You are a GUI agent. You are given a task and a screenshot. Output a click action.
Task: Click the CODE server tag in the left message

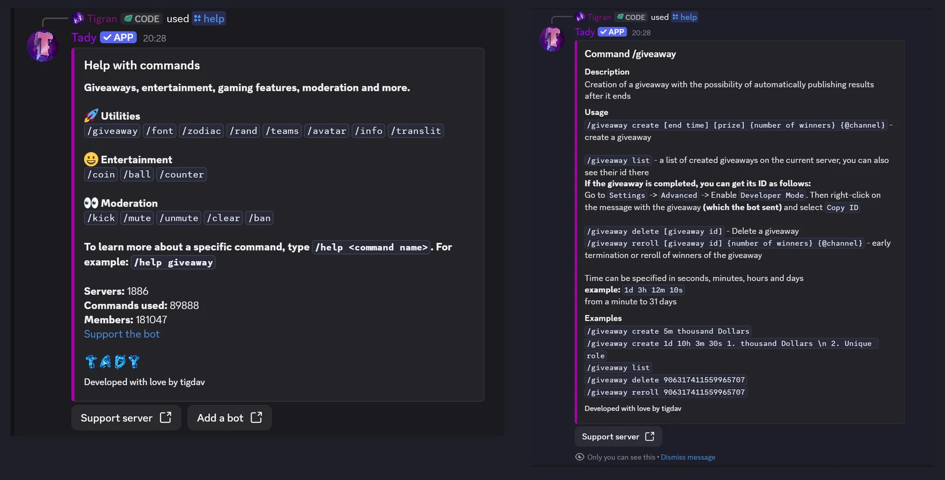point(141,19)
